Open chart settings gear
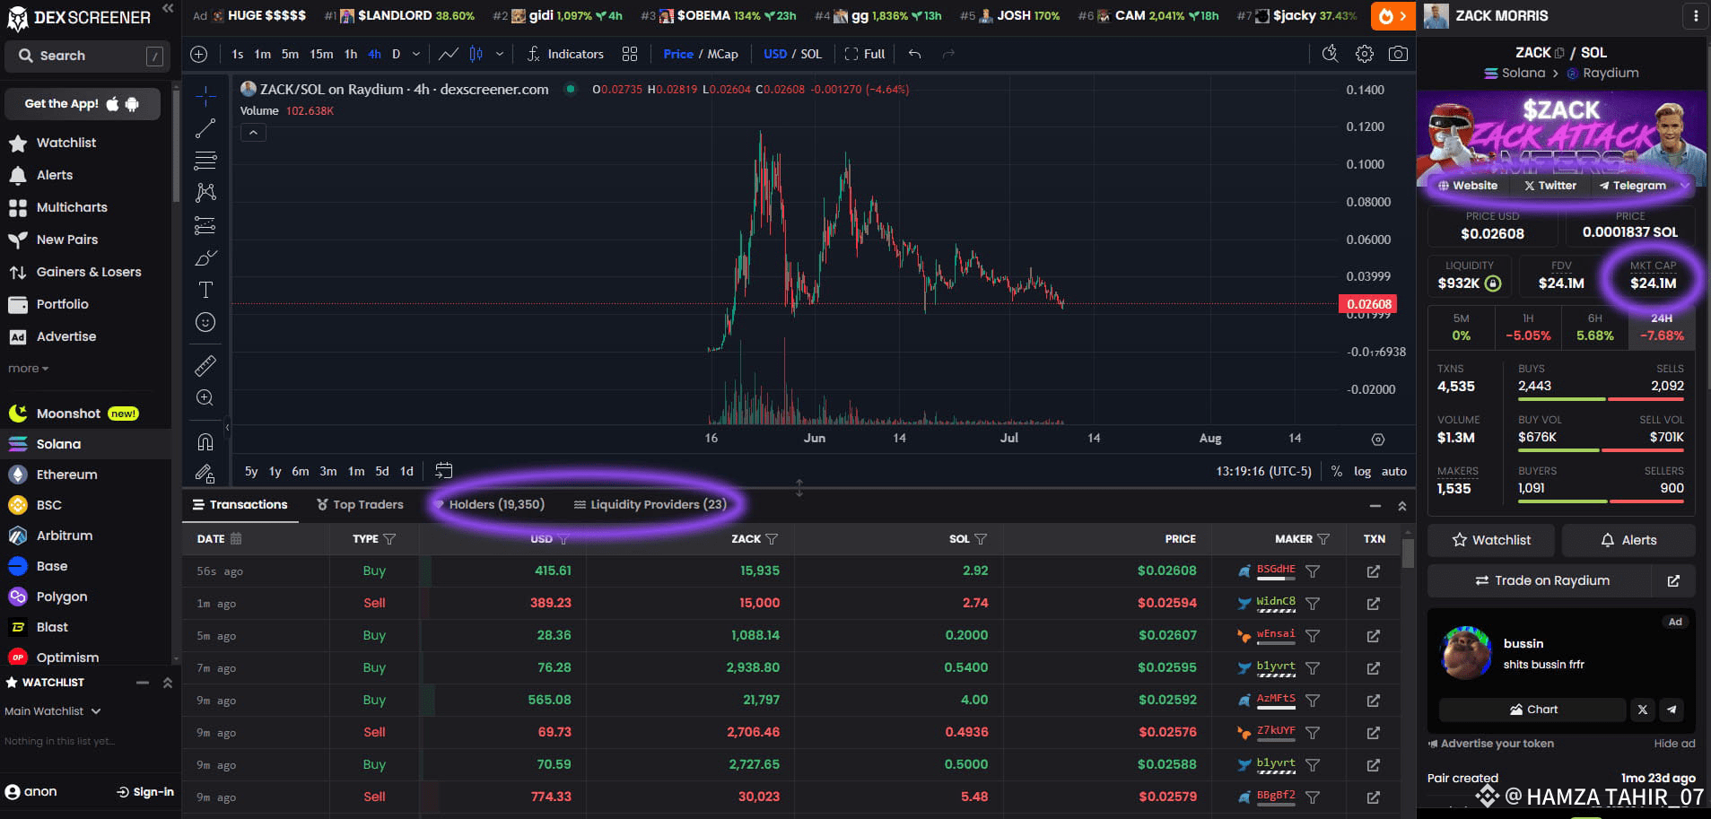The width and height of the screenshot is (1711, 819). pyautogui.click(x=1365, y=54)
